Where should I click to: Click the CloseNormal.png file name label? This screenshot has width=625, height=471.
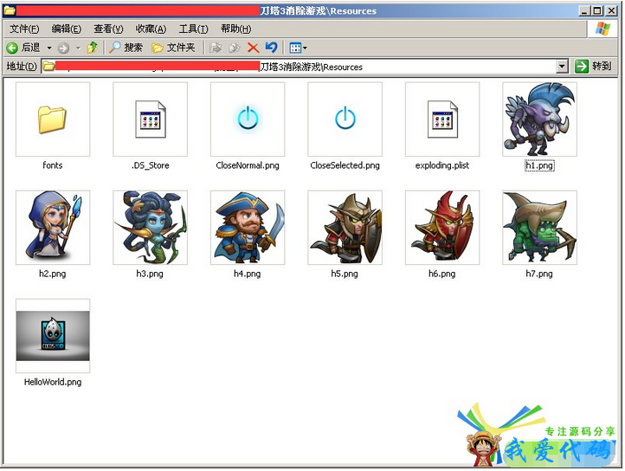click(x=248, y=165)
